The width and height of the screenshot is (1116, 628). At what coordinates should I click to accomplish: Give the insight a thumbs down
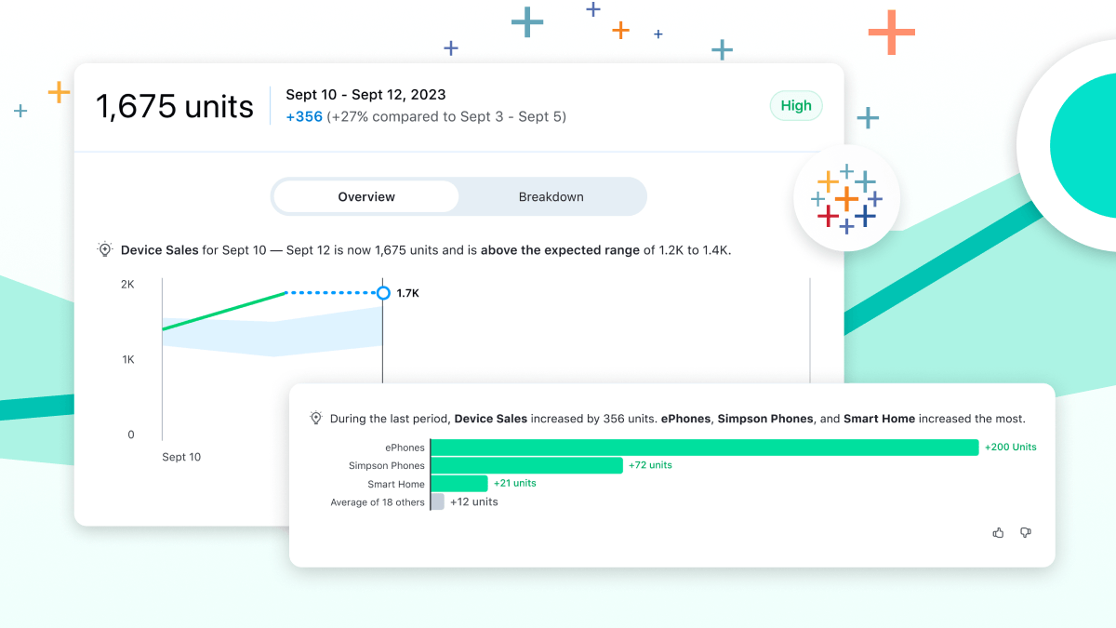pos(1026,532)
